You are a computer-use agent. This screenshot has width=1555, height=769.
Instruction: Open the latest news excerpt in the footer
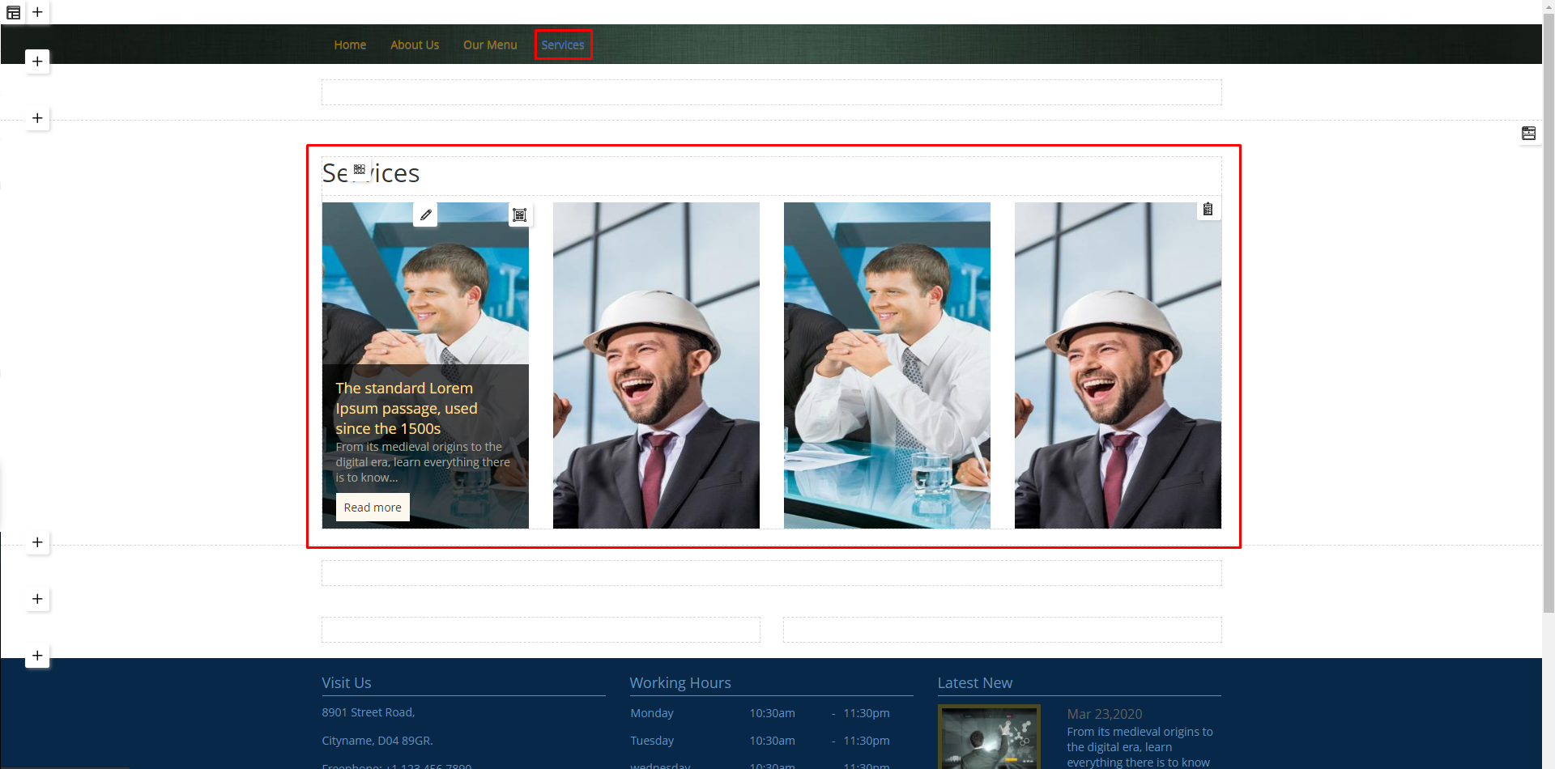pyautogui.click(x=1140, y=747)
